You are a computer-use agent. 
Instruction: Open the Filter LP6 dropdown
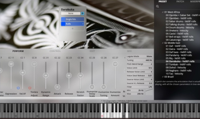139,87
